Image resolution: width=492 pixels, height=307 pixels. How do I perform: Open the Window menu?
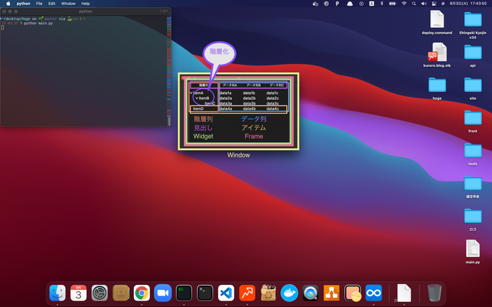tap(68, 4)
